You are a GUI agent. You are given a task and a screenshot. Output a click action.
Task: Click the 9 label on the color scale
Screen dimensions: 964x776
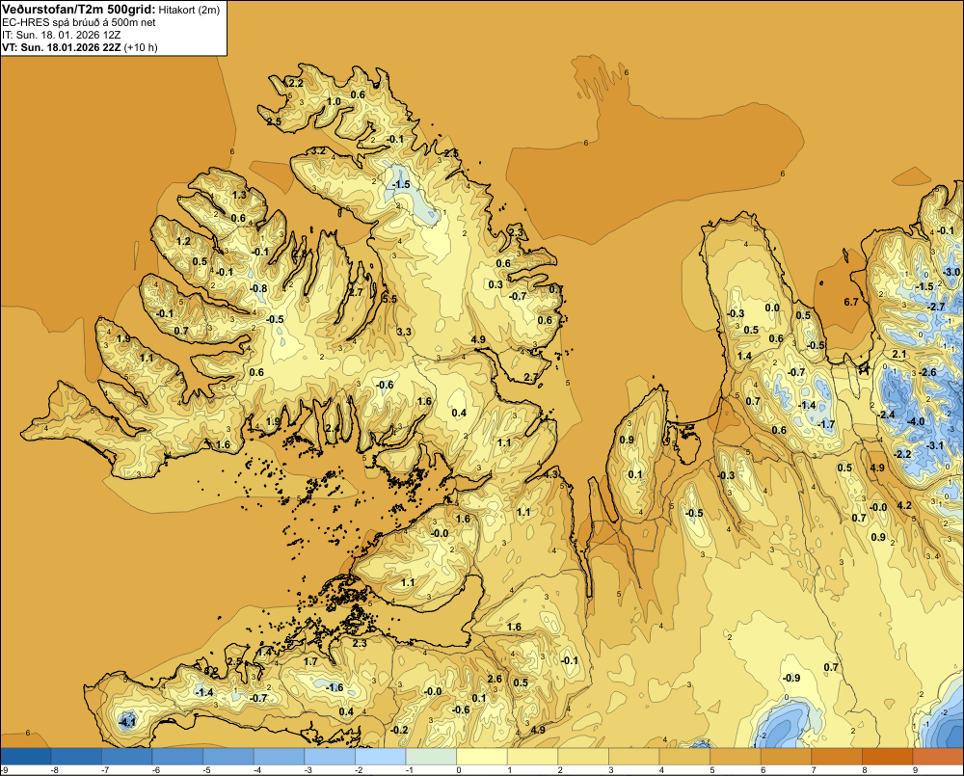click(916, 770)
